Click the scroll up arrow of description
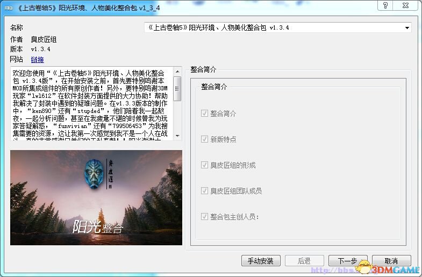 tap(177, 72)
